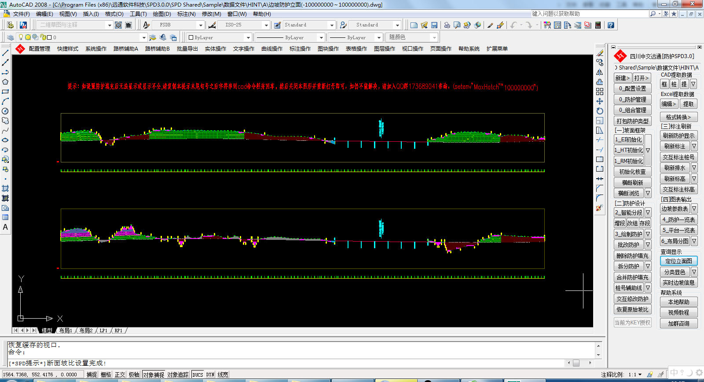Select the Table tool in draw toolbar
The image size is (704, 382).
click(x=5, y=217)
